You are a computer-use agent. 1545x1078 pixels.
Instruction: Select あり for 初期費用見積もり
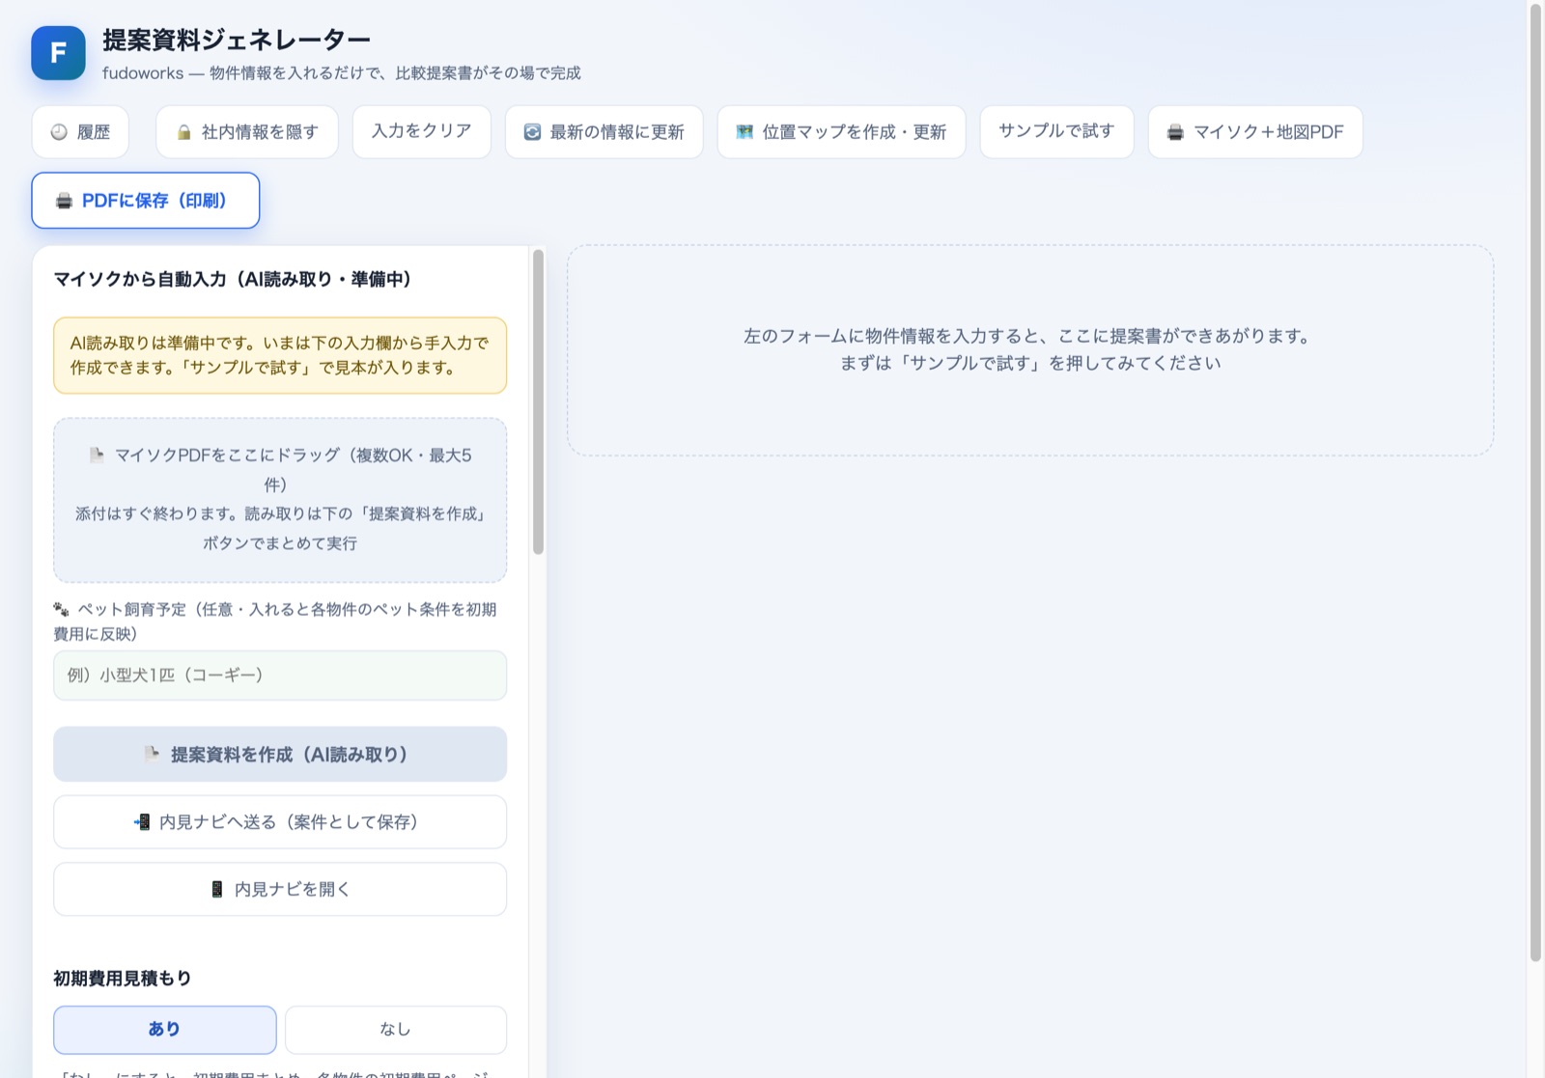tap(165, 1030)
